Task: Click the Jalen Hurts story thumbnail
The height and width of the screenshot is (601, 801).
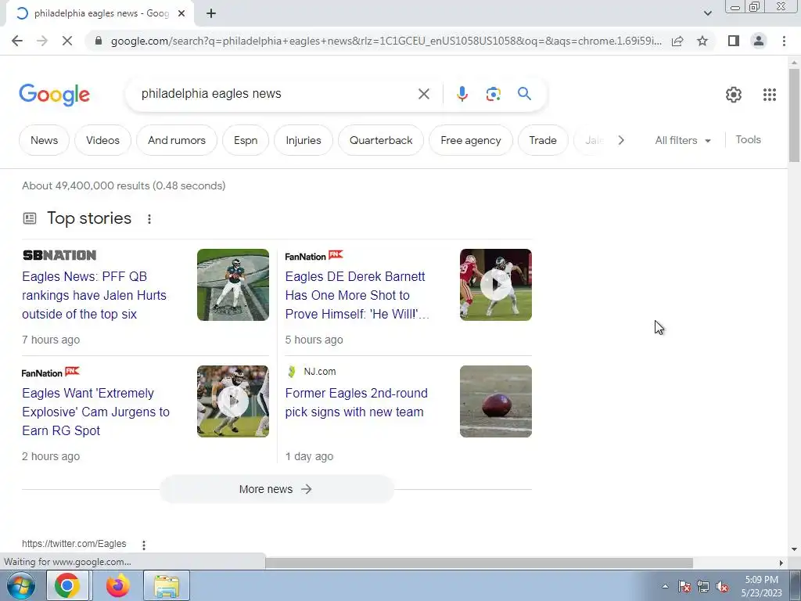Action: (233, 285)
